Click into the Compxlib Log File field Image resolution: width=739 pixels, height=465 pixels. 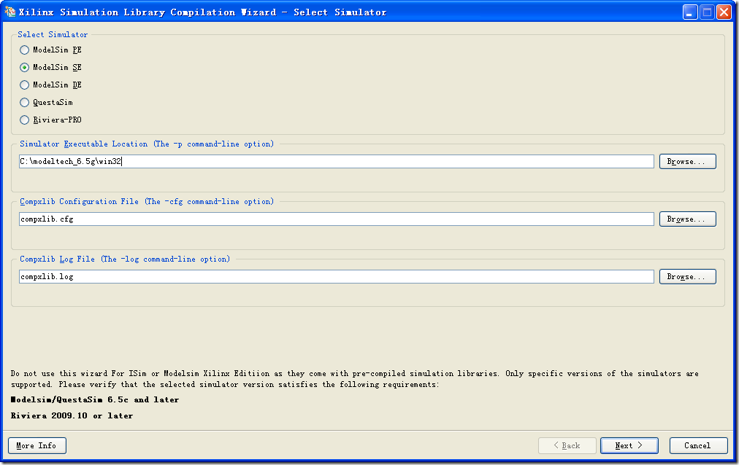[x=336, y=277]
